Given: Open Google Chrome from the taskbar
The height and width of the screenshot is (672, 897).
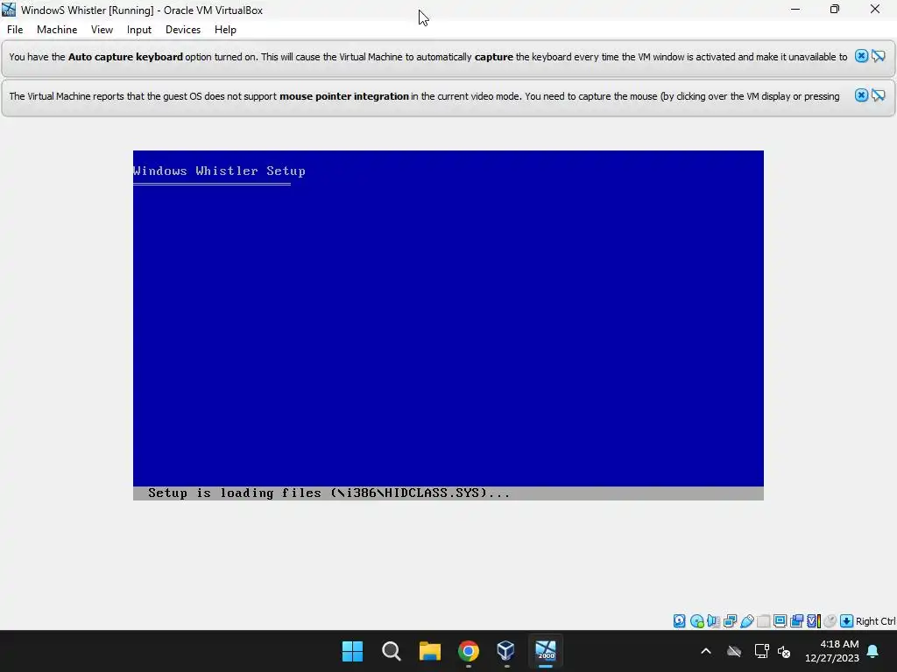Looking at the screenshot, I should (469, 651).
